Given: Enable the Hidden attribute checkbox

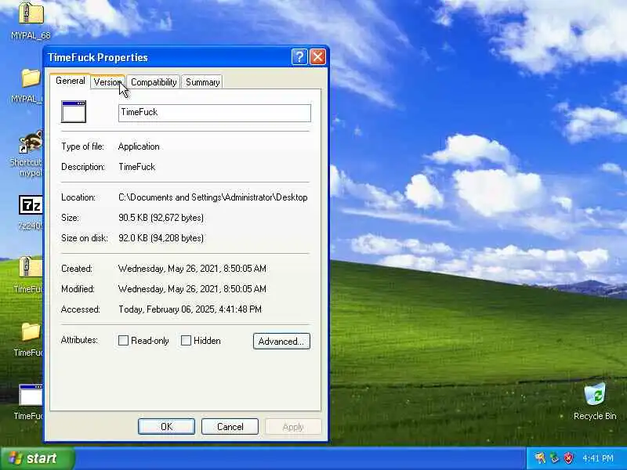Looking at the screenshot, I should [x=186, y=341].
